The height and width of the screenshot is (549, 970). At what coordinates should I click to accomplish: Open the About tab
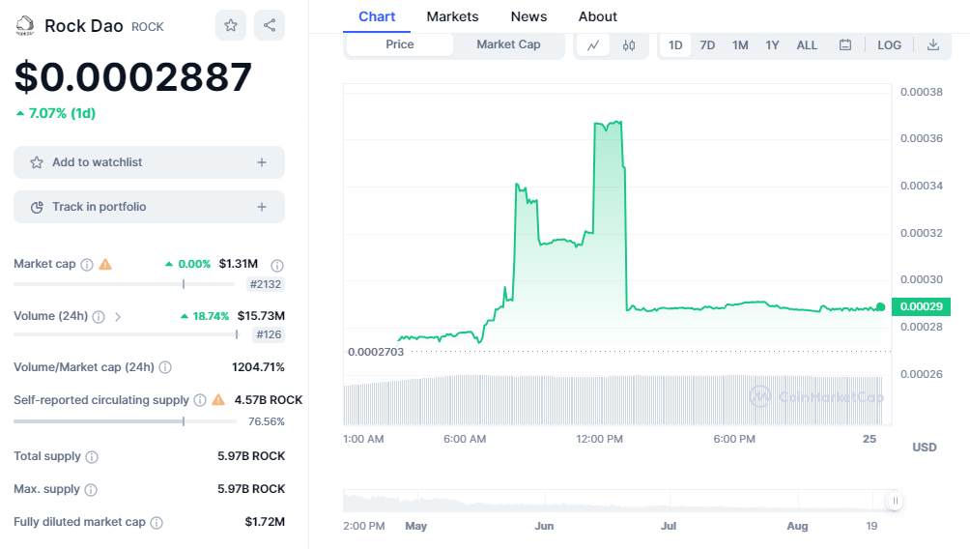click(598, 16)
